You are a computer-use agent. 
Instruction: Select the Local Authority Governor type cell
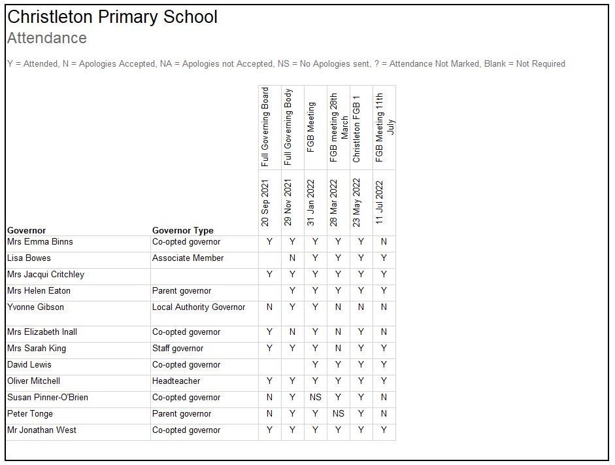[x=199, y=307]
